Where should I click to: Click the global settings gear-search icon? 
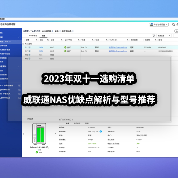[174, 25]
